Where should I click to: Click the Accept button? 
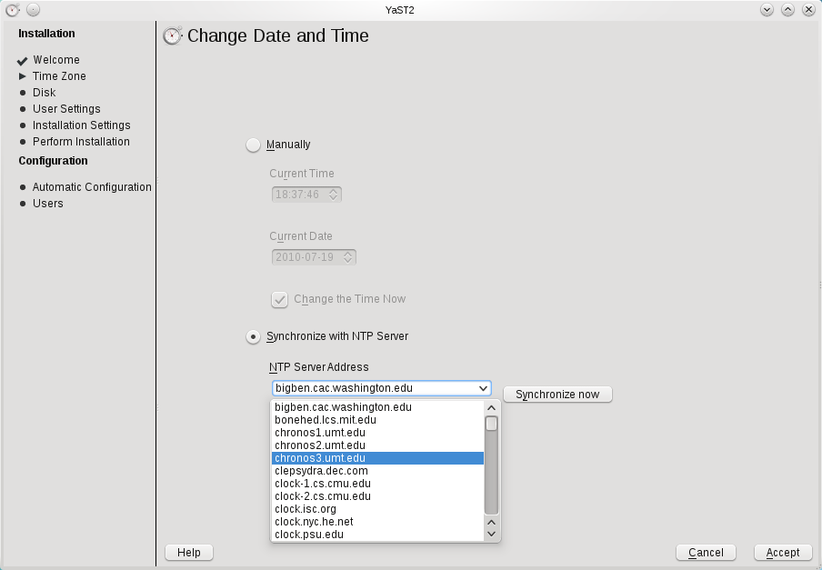click(782, 553)
